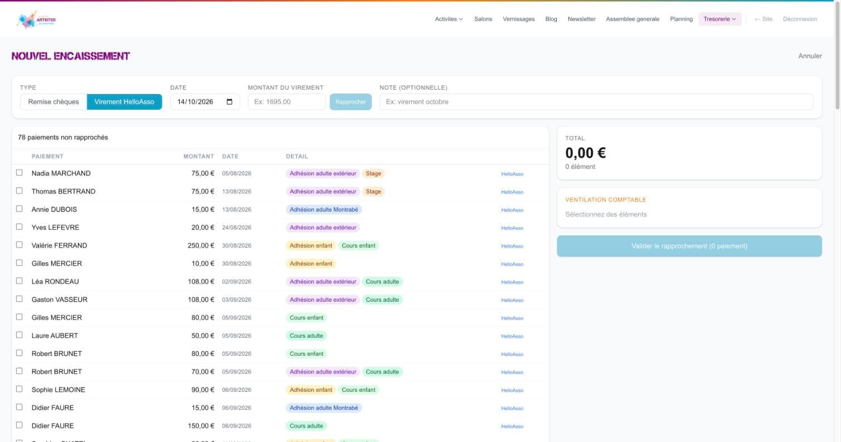Screen dimensions: 841x442
Task: Click the date field showing 14/10/2026
Action: coord(205,102)
